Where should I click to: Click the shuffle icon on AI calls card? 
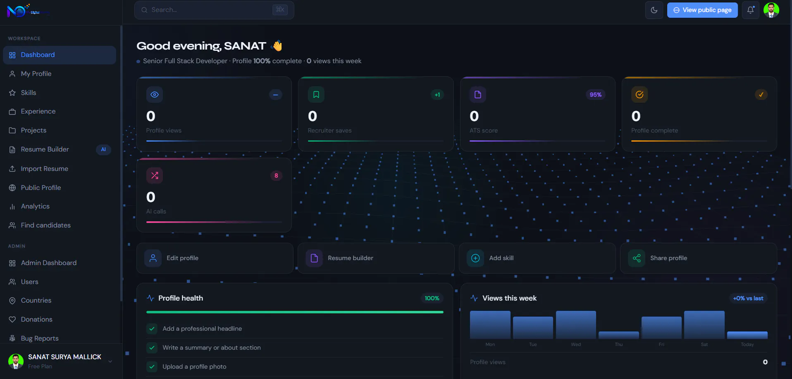[155, 175]
